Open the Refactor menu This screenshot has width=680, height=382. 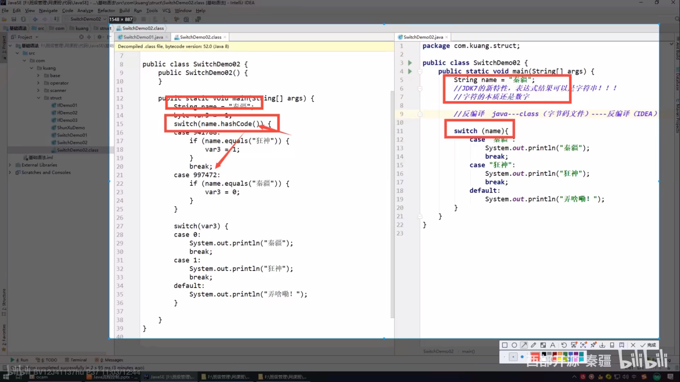click(x=106, y=11)
